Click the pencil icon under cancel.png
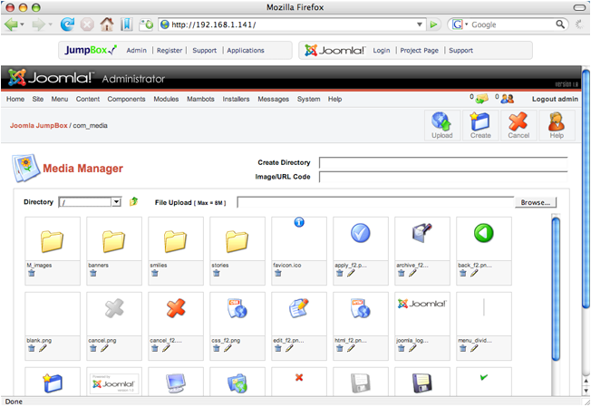591x407 pixels. (104, 348)
